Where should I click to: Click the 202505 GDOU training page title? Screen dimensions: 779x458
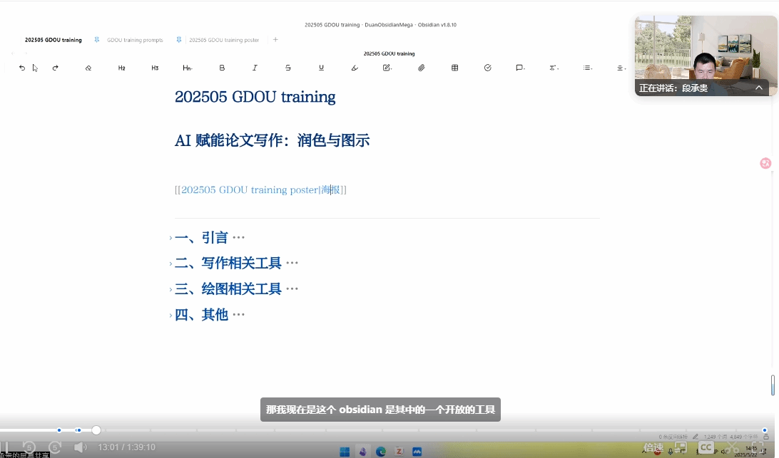(x=255, y=97)
